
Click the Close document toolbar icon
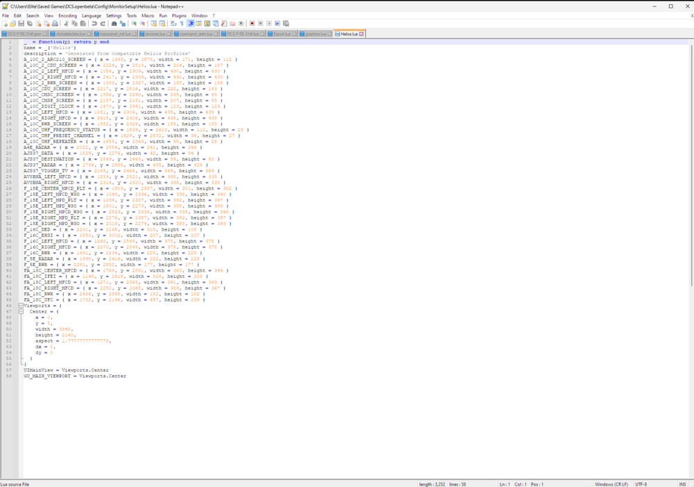38,24
